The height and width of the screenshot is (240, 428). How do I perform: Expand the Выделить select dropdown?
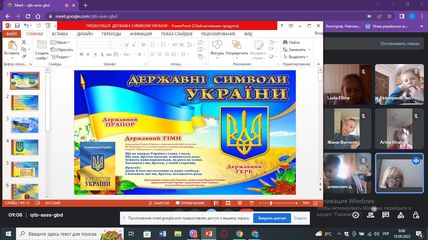(296, 57)
